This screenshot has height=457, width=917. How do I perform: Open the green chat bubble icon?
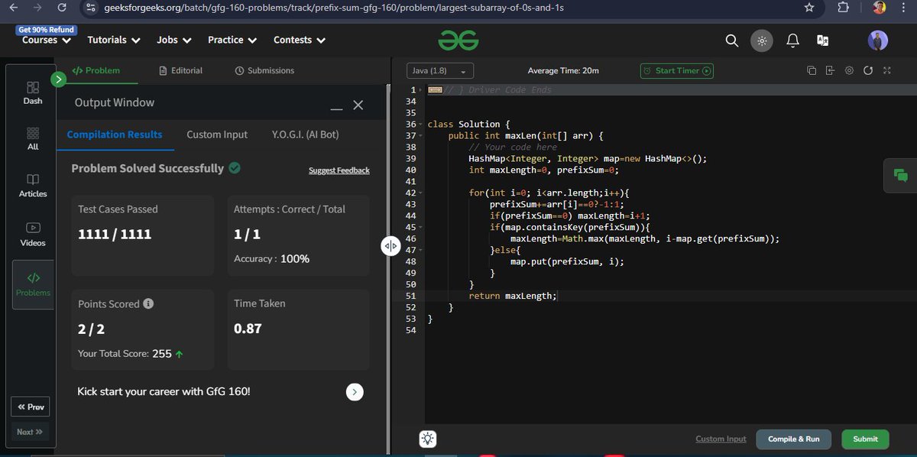pyautogui.click(x=900, y=176)
